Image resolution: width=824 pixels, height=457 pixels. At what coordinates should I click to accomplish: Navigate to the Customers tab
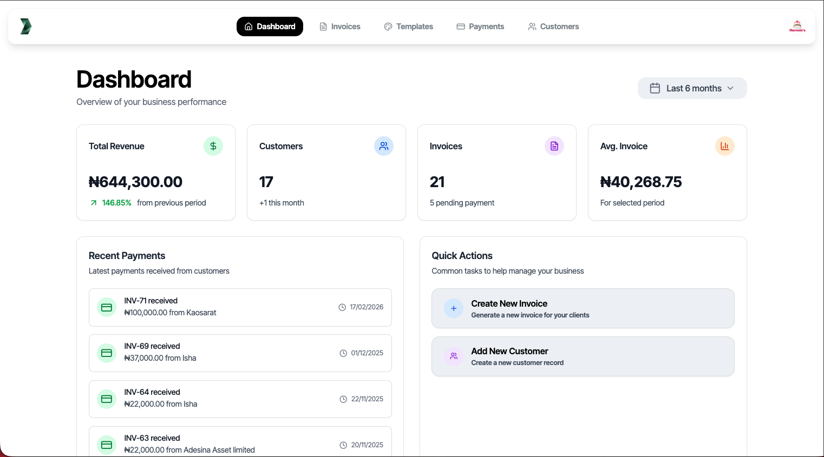coord(553,27)
